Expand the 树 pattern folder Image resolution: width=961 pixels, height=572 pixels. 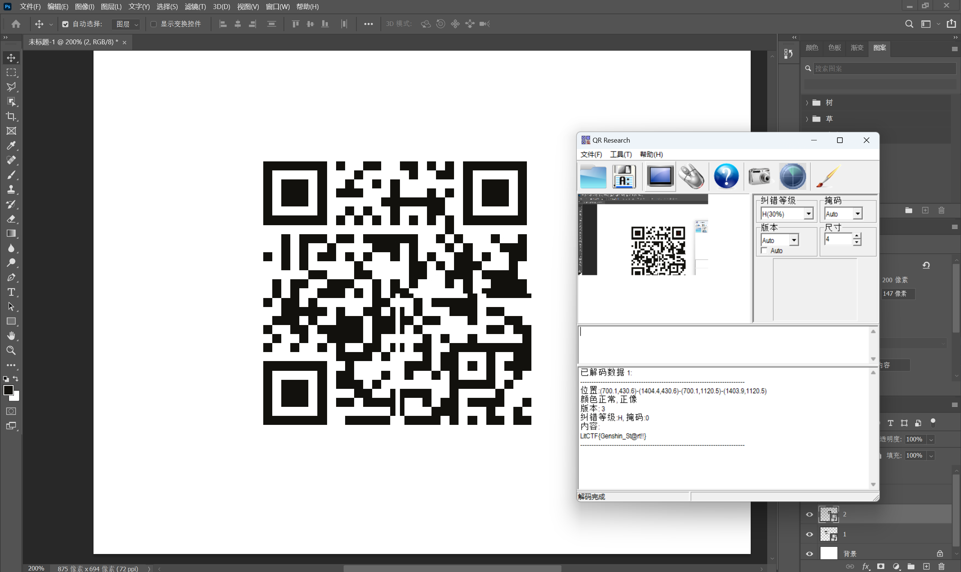pyautogui.click(x=807, y=103)
